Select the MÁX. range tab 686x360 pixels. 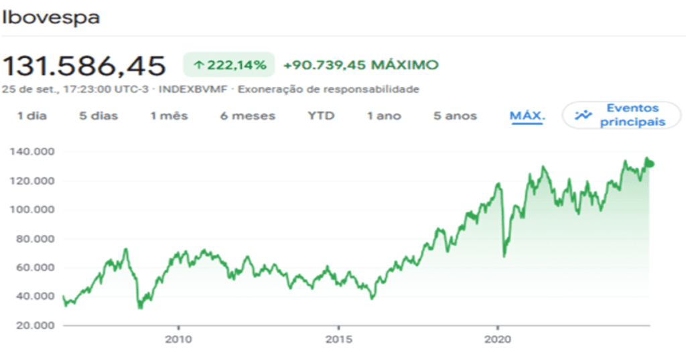coord(527,116)
